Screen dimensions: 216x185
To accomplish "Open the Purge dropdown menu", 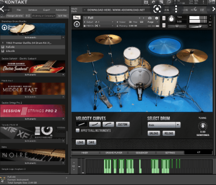I will [153, 22].
